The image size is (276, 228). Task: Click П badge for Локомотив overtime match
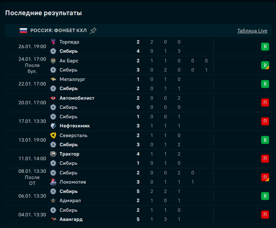pyautogui.click(x=265, y=177)
